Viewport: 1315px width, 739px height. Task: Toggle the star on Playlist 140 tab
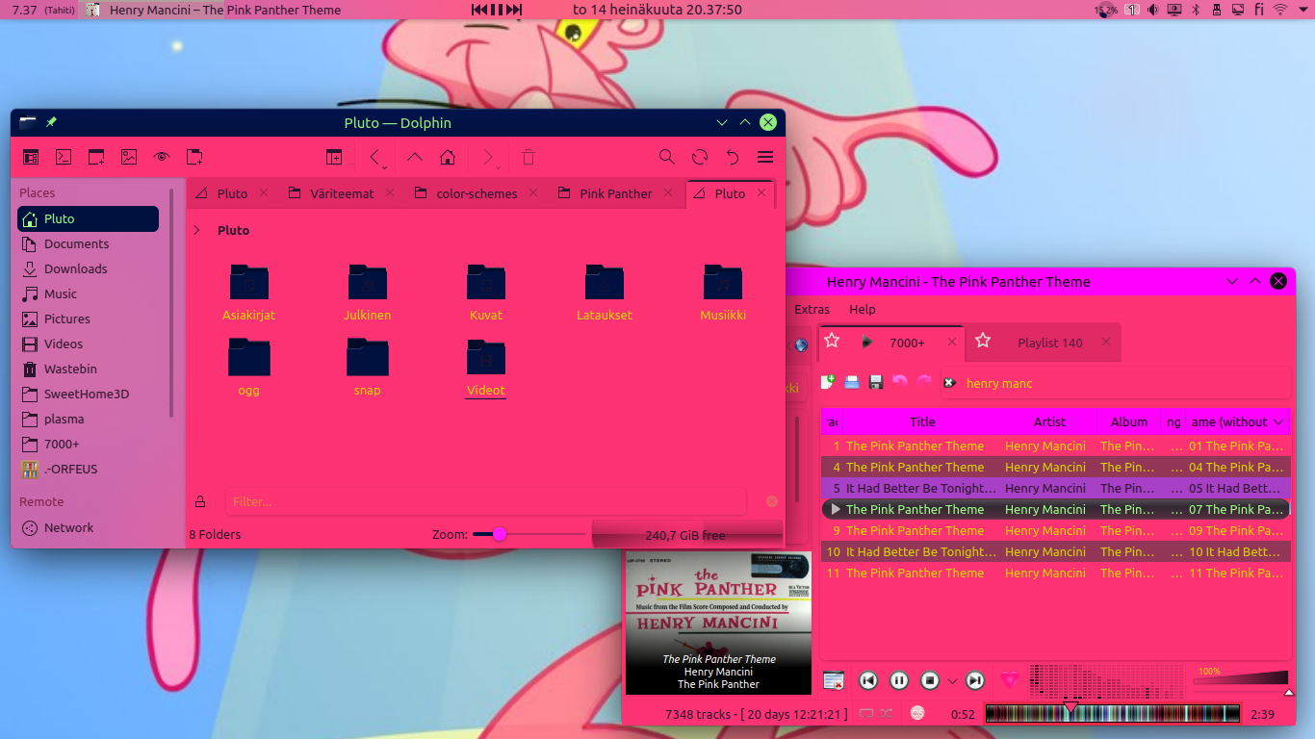(x=983, y=341)
